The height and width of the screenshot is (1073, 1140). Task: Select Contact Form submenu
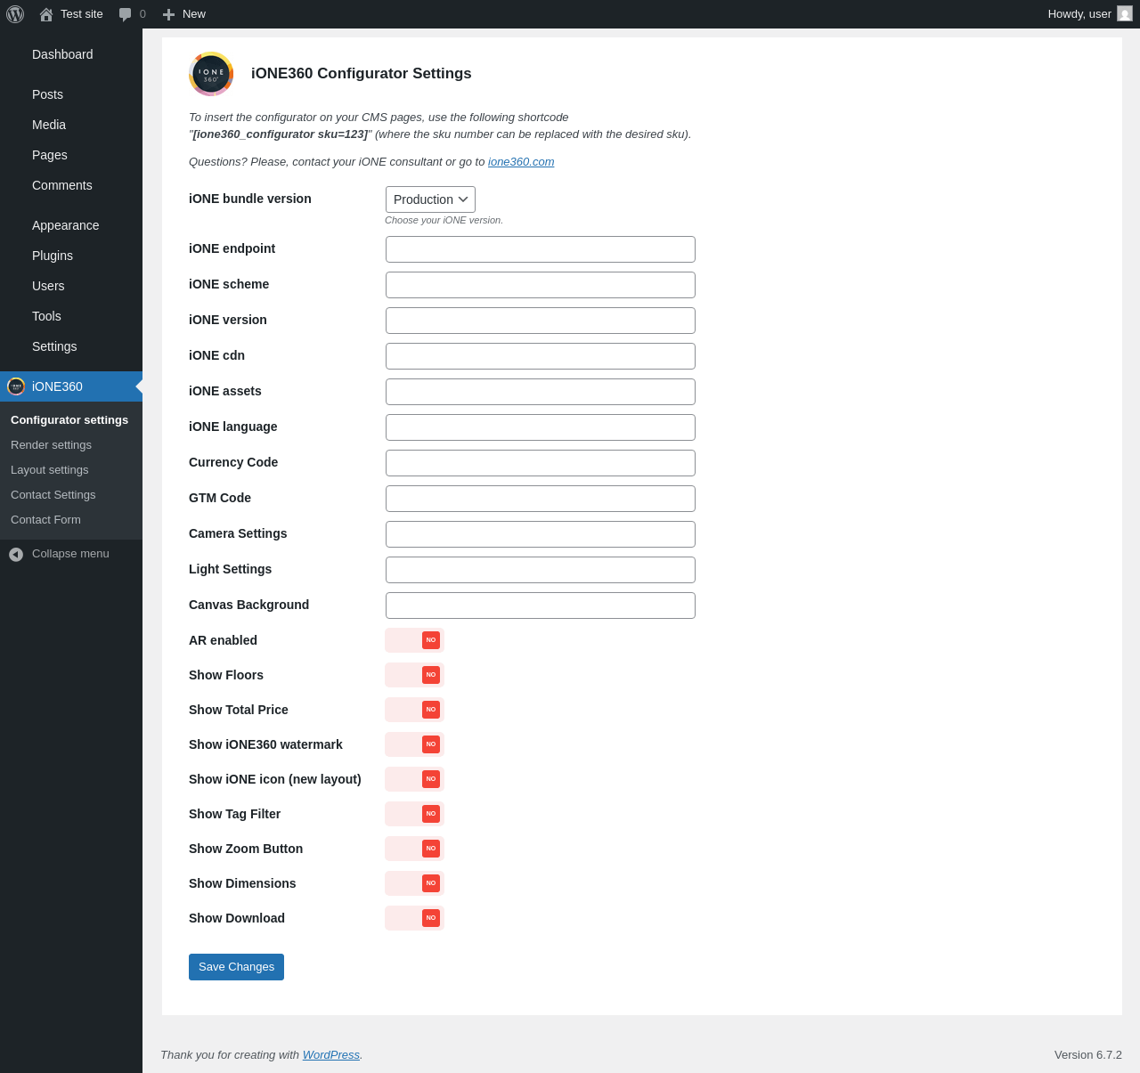[45, 520]
